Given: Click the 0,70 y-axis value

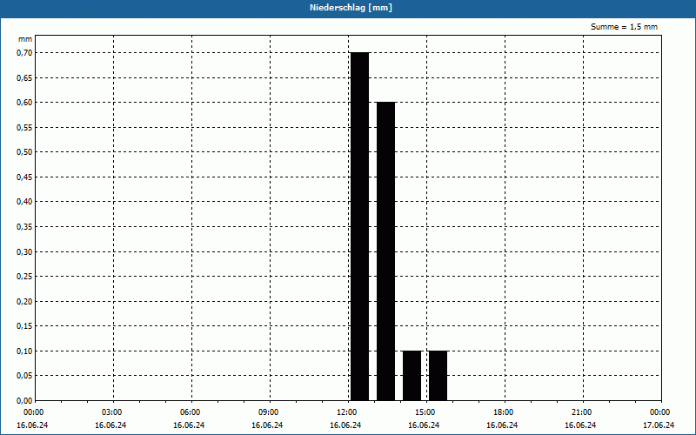Looking at the screenshot, I should 24,53.
